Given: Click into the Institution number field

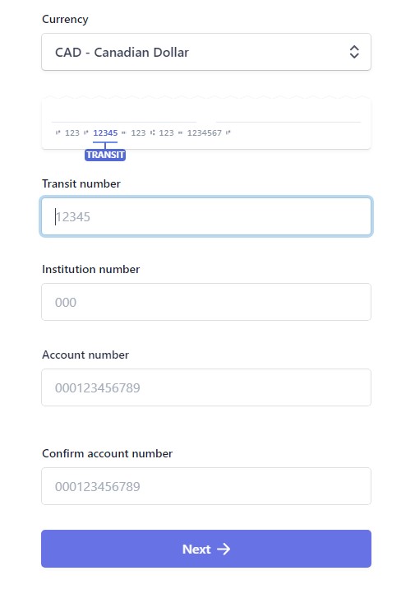Looking at the screenshot, I should point(206,302).
